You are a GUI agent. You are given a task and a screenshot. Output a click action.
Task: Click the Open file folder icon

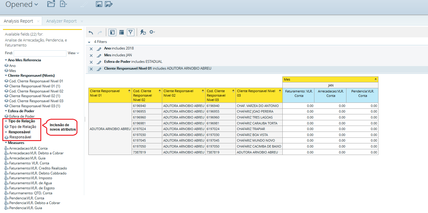(x=51, y=4)
